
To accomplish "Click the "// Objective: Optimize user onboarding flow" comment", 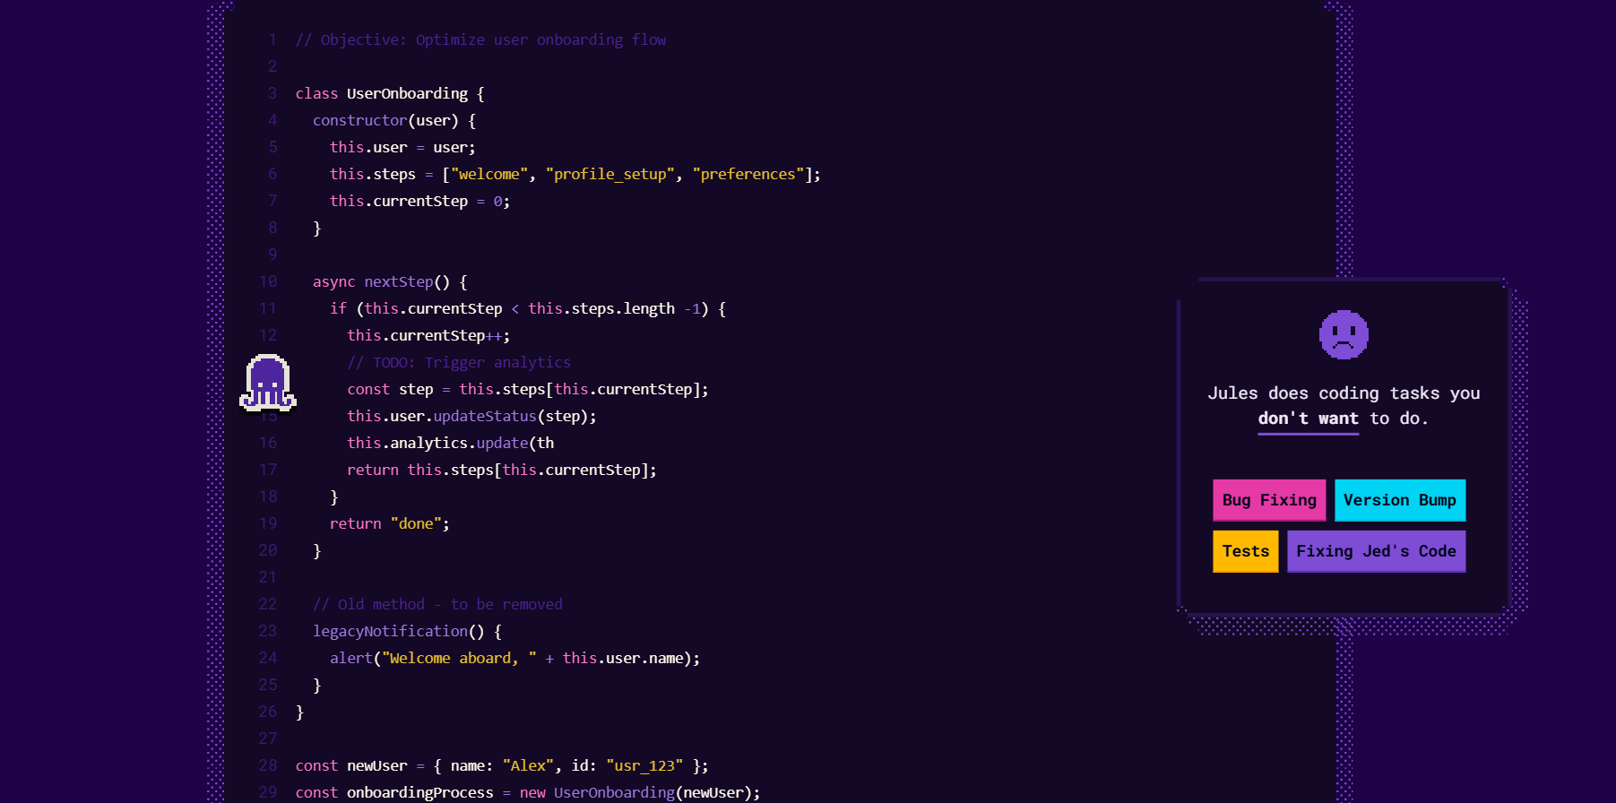I will pos(480,39).
